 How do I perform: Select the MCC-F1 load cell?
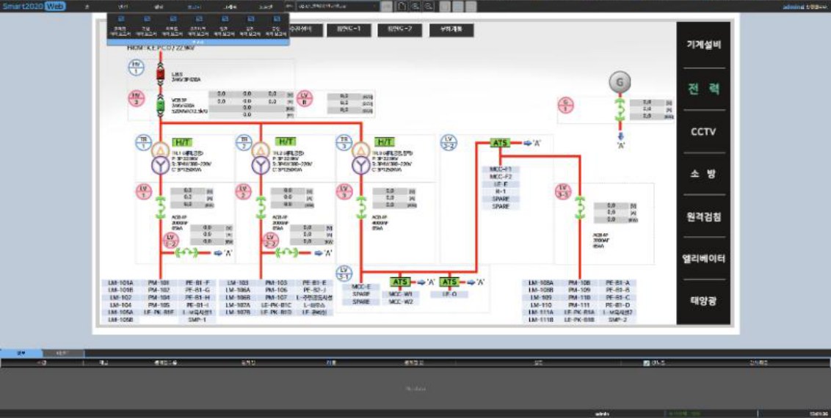pos(501,169)
